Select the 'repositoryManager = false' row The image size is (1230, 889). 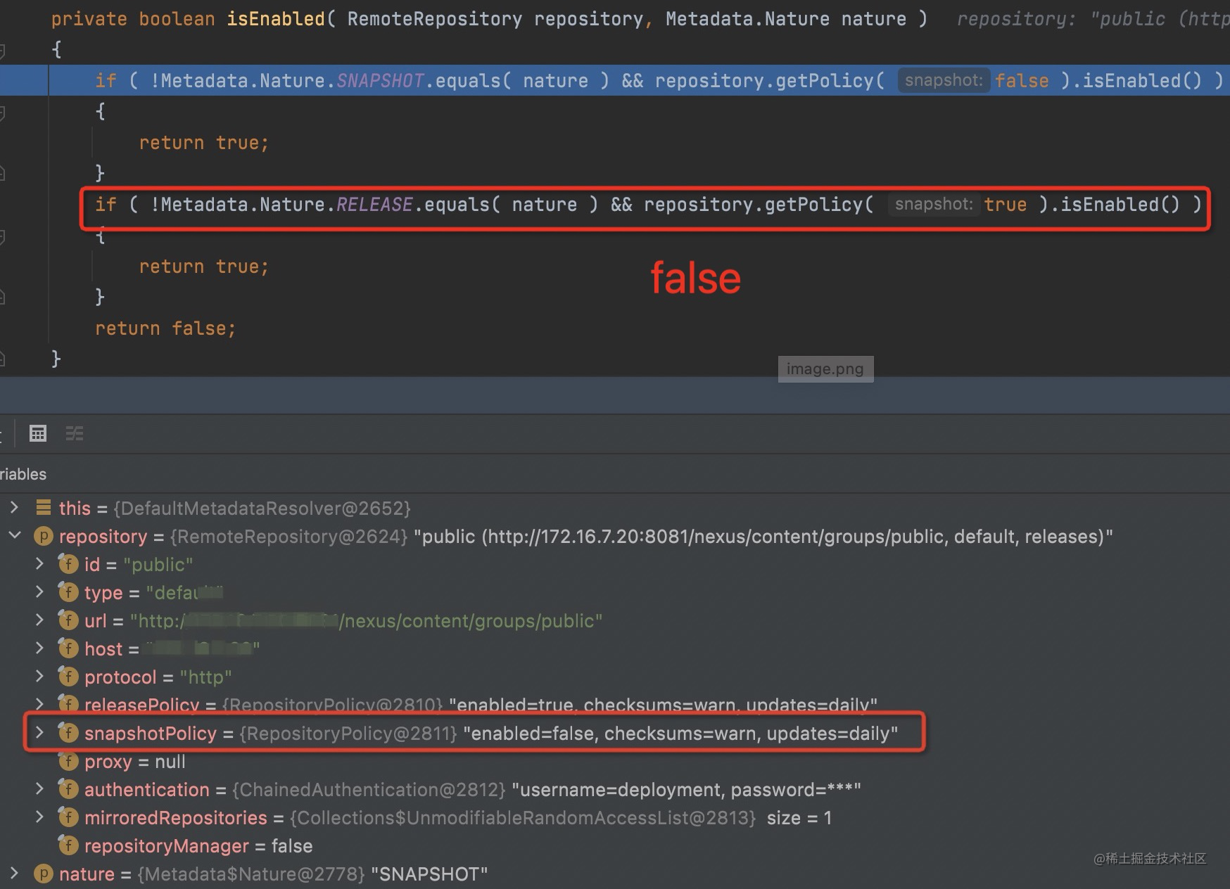point(615,845)
